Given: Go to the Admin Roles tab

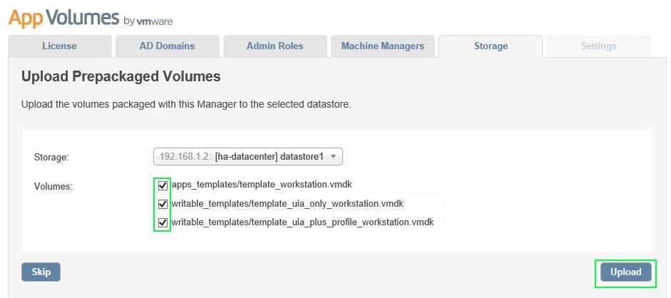Looking at the screenshot, I should pyautogui.click(x=275, y=46).
